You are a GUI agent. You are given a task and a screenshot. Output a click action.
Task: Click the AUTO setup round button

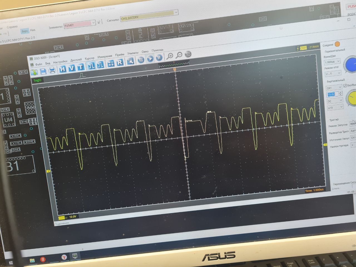(141, 60)
